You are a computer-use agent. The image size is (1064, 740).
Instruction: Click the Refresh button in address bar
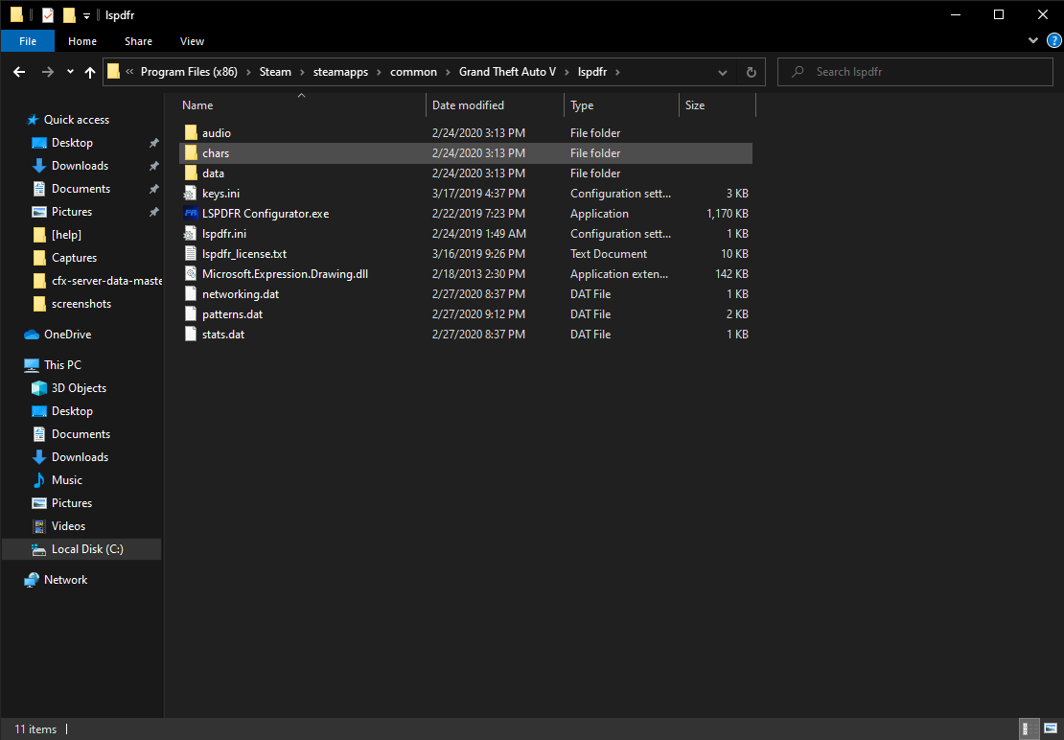tap(752, 72)
